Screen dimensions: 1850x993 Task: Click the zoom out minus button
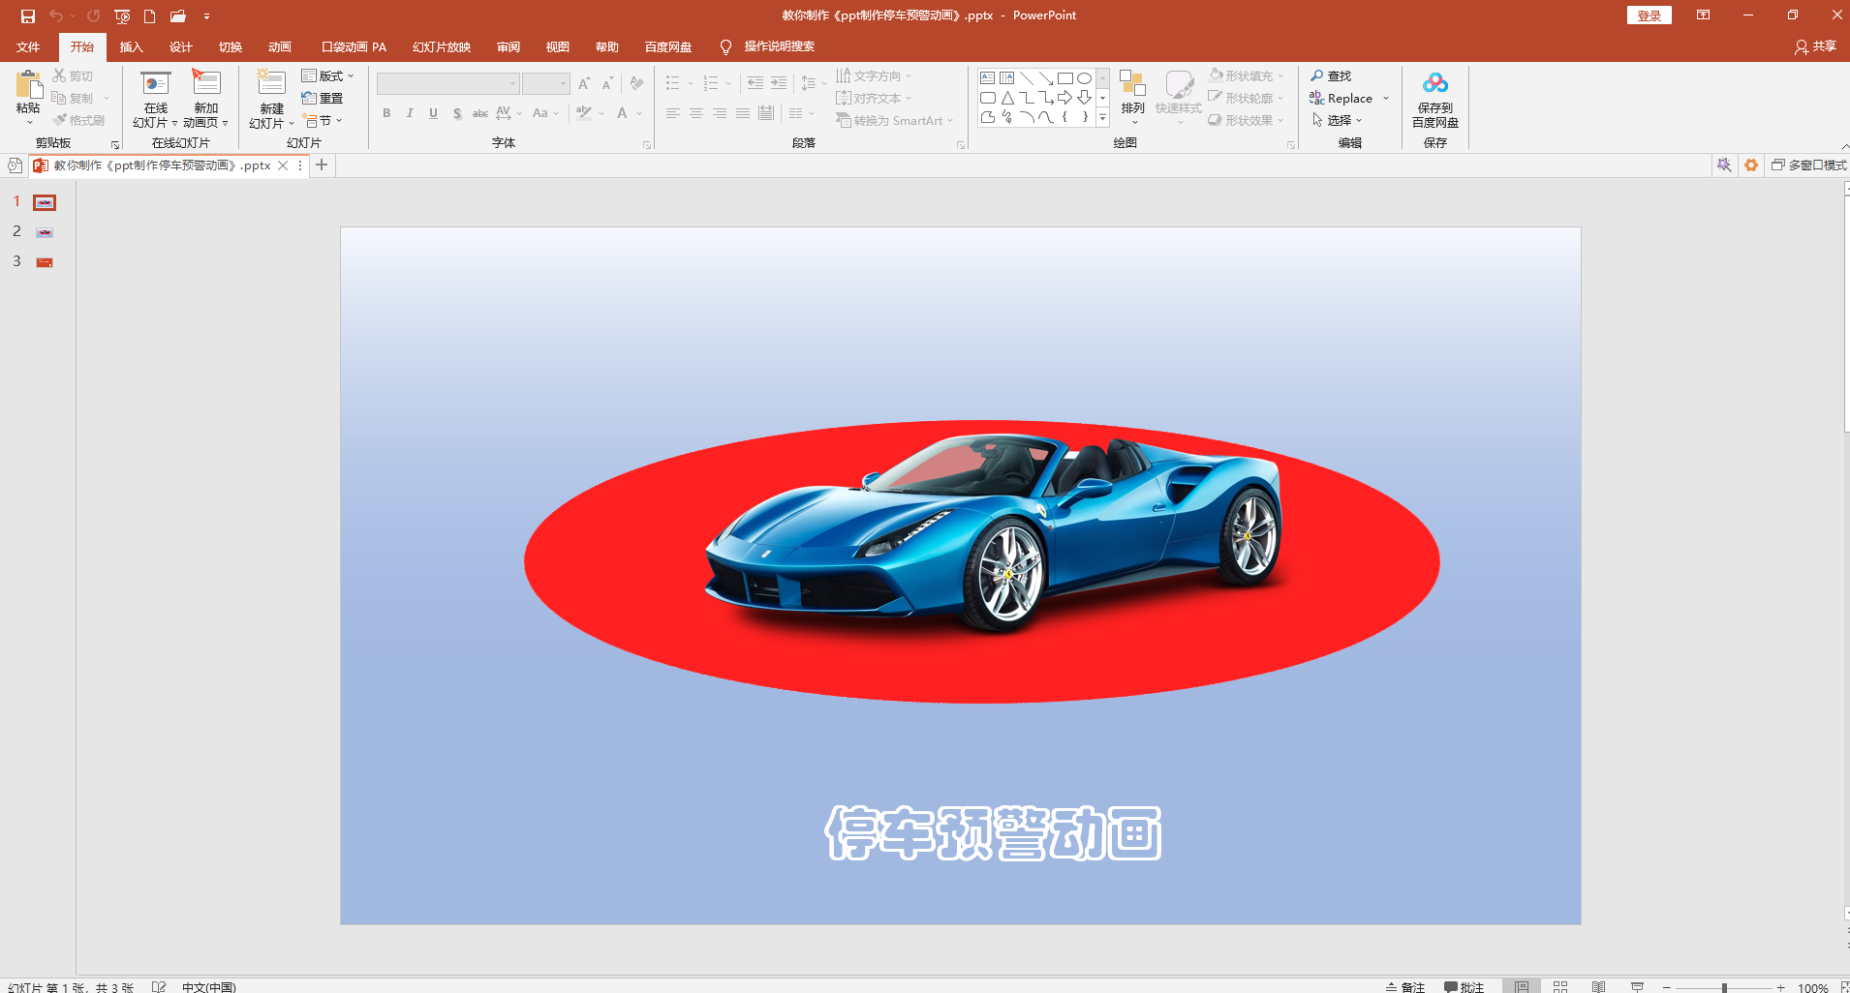tap(1667, 987)
